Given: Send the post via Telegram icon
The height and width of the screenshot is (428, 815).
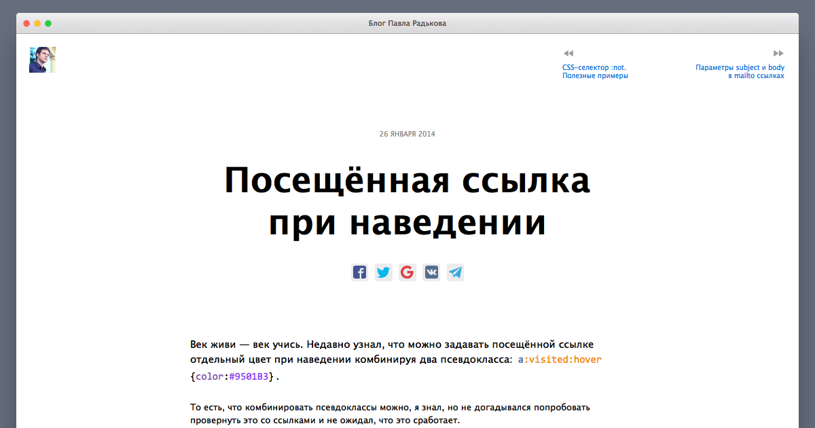Looking at the screenshot, I should (x=455, y=272).
